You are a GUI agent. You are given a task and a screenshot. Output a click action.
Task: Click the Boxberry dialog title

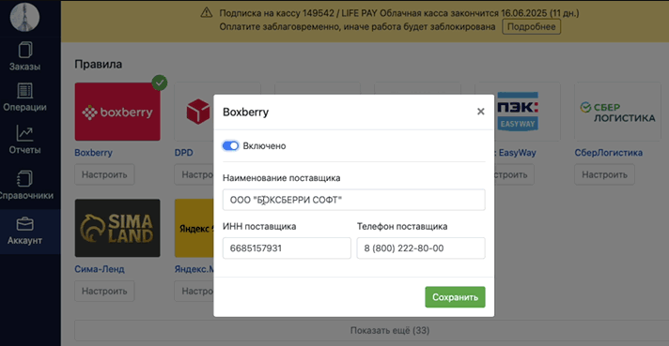(x=246, y=112)
